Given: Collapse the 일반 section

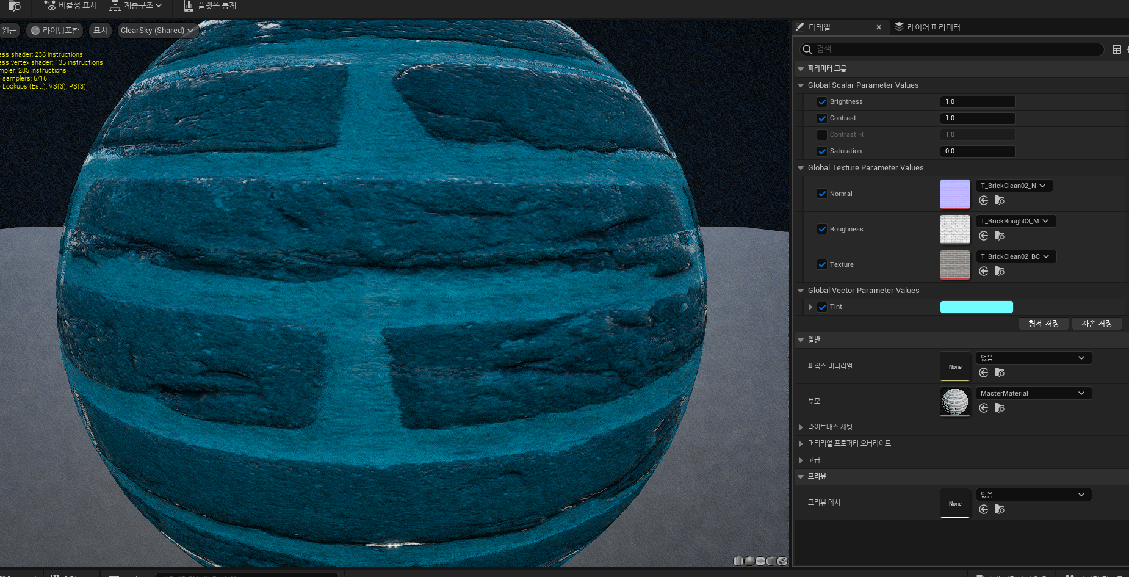Looking at the screenshot, I should [801, 340].
